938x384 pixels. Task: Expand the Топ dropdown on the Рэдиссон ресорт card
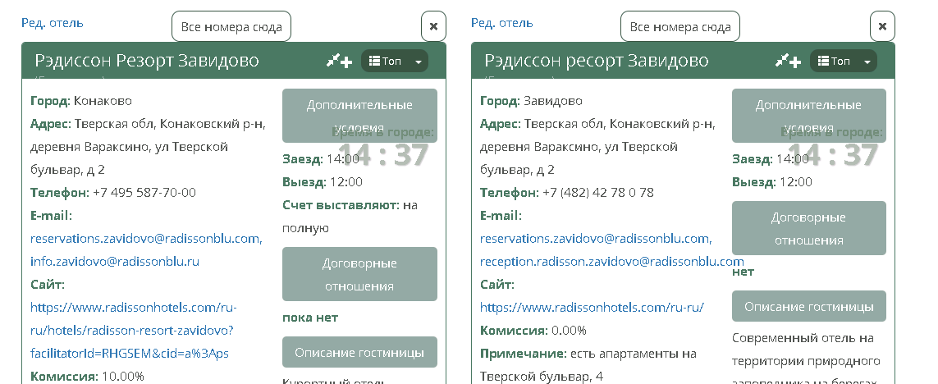pos(844,62)
